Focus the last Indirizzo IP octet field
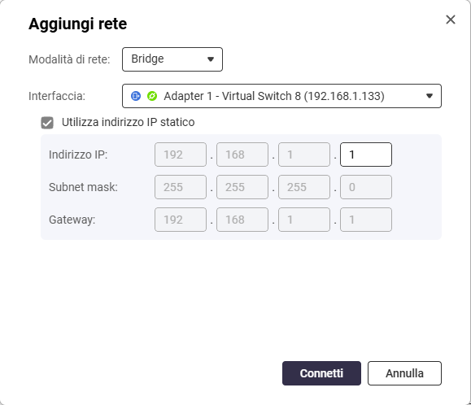 pyautogui.click(x=366, y=155)
